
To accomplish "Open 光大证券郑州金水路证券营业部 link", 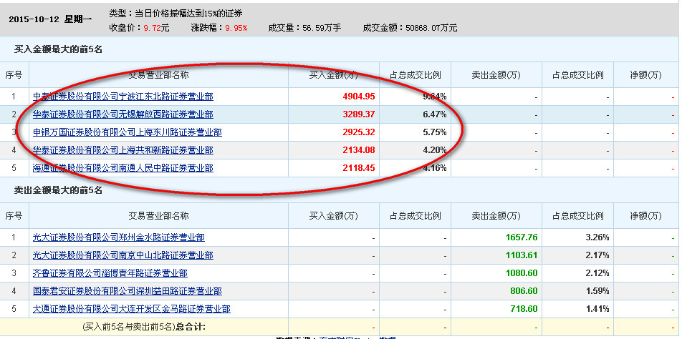I will 119,237.
